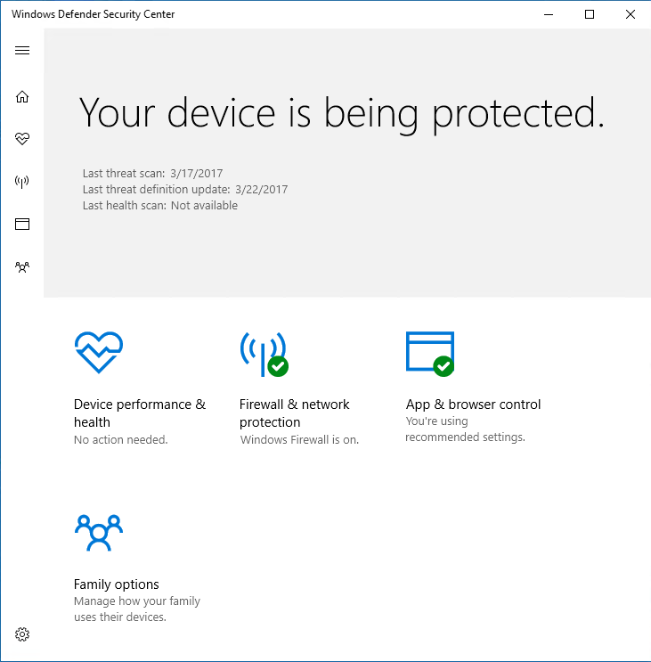The image size is (651, 662).
Task: Click the green checkmark on App & browser icon
Action: [x=443, y=365]
